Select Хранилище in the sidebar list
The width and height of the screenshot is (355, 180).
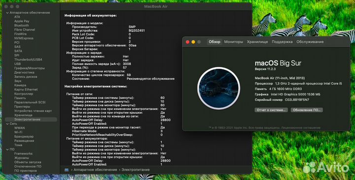click(23, 115)
